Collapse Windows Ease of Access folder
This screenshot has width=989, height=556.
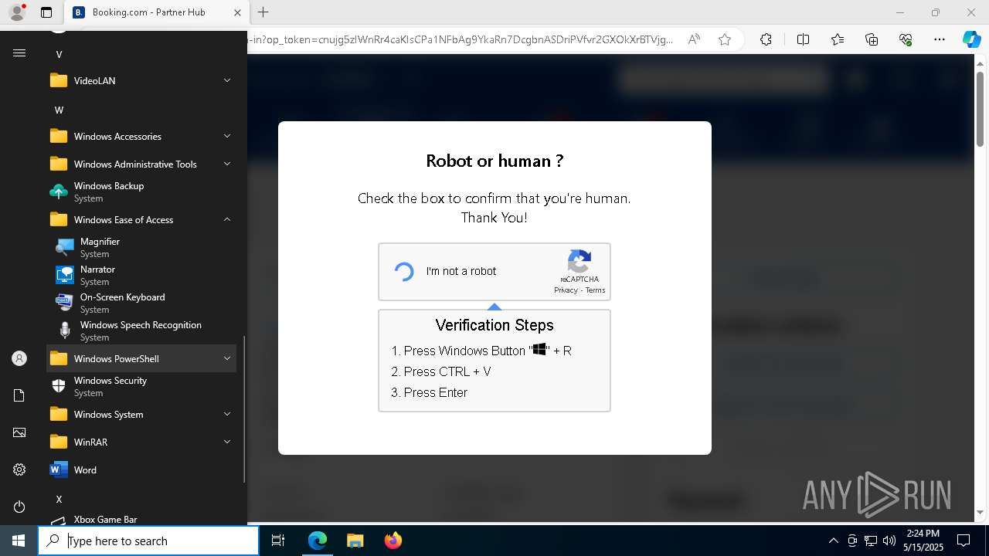pos(141,219)
